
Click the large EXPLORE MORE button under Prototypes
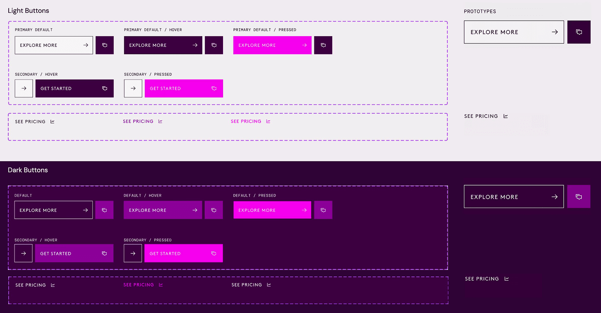tap(514, 32)
